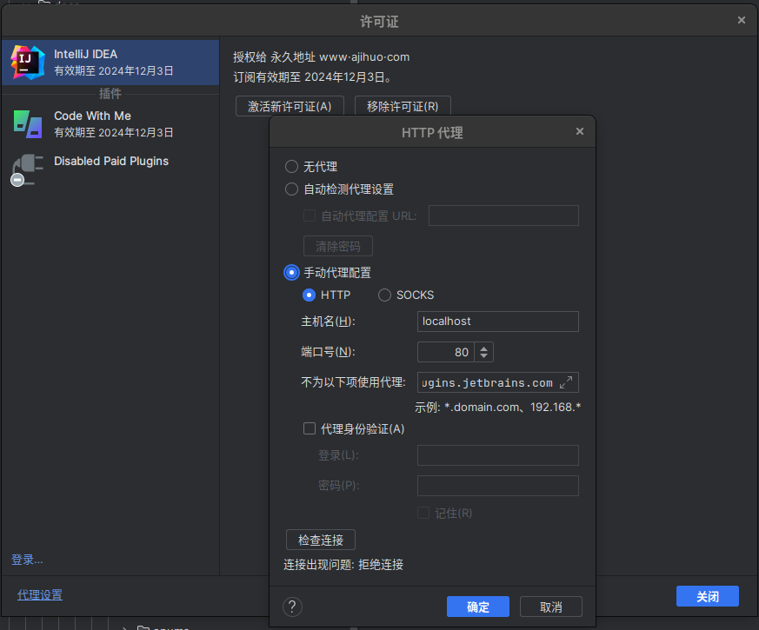Click 取消 to cancel proxy settings
The image size is (759, 630).
click(550, 607)
